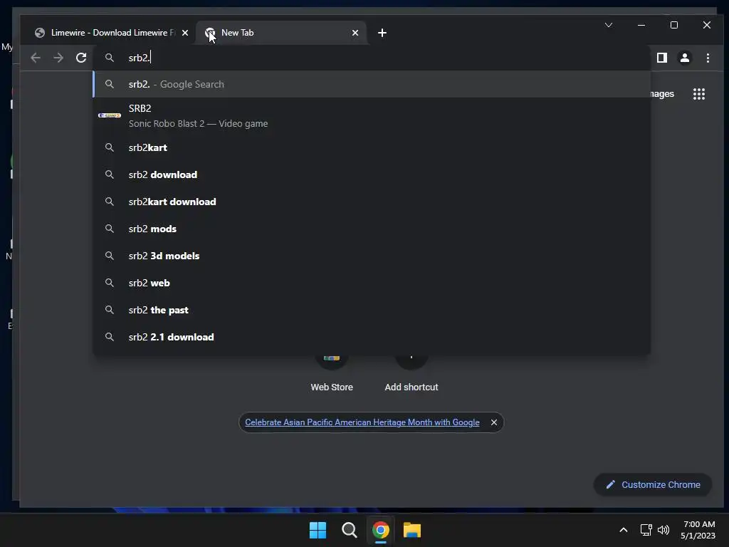The height and width of the screenshot is (547, 729).
Task: Open a new tab with plus button
Action: [382, 33]
